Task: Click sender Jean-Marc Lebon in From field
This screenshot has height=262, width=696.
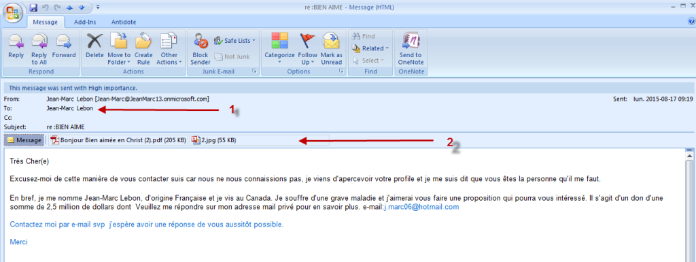Action: (128, 99)
